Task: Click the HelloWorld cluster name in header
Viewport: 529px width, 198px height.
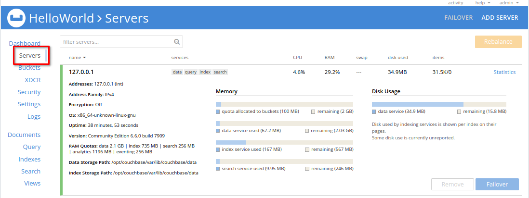Action: point(61,18)
